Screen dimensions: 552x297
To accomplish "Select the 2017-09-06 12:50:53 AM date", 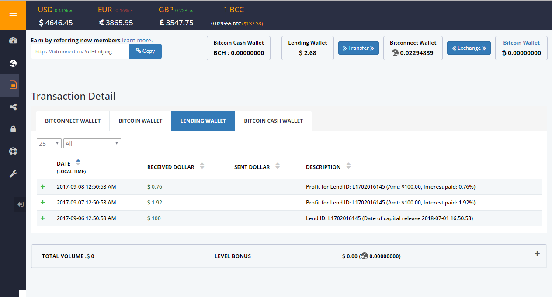I will [87, 218].
